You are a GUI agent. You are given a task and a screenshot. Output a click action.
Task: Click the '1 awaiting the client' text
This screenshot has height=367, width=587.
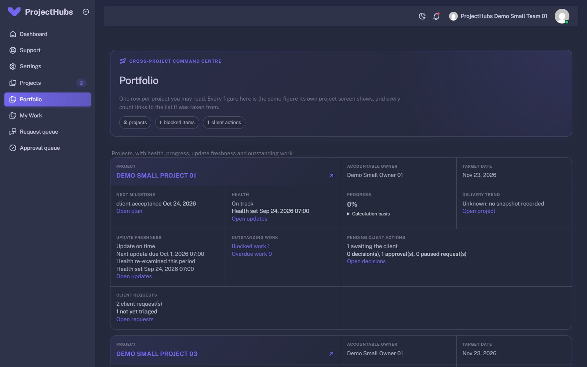[372, 246]
